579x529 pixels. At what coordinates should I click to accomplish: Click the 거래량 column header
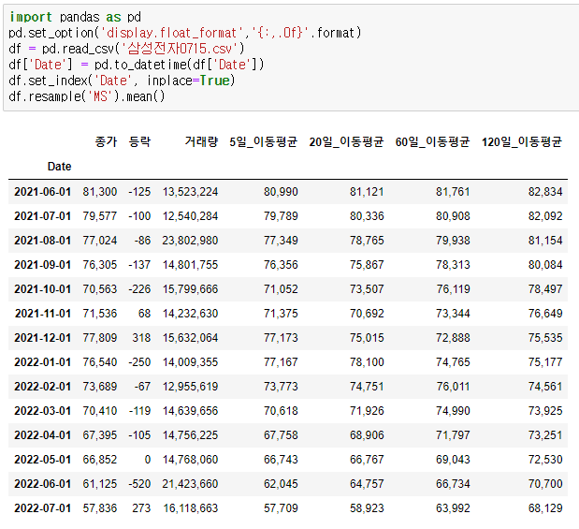(202, 141)
